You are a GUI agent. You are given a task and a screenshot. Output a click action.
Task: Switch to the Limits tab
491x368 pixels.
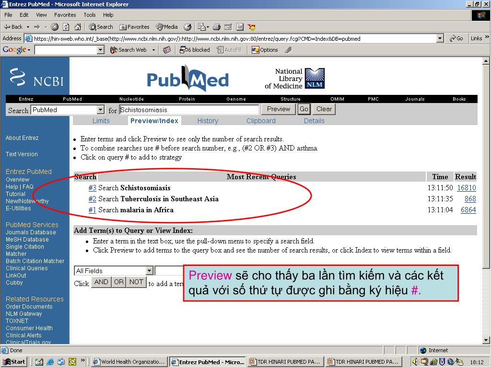pos(101,121)
